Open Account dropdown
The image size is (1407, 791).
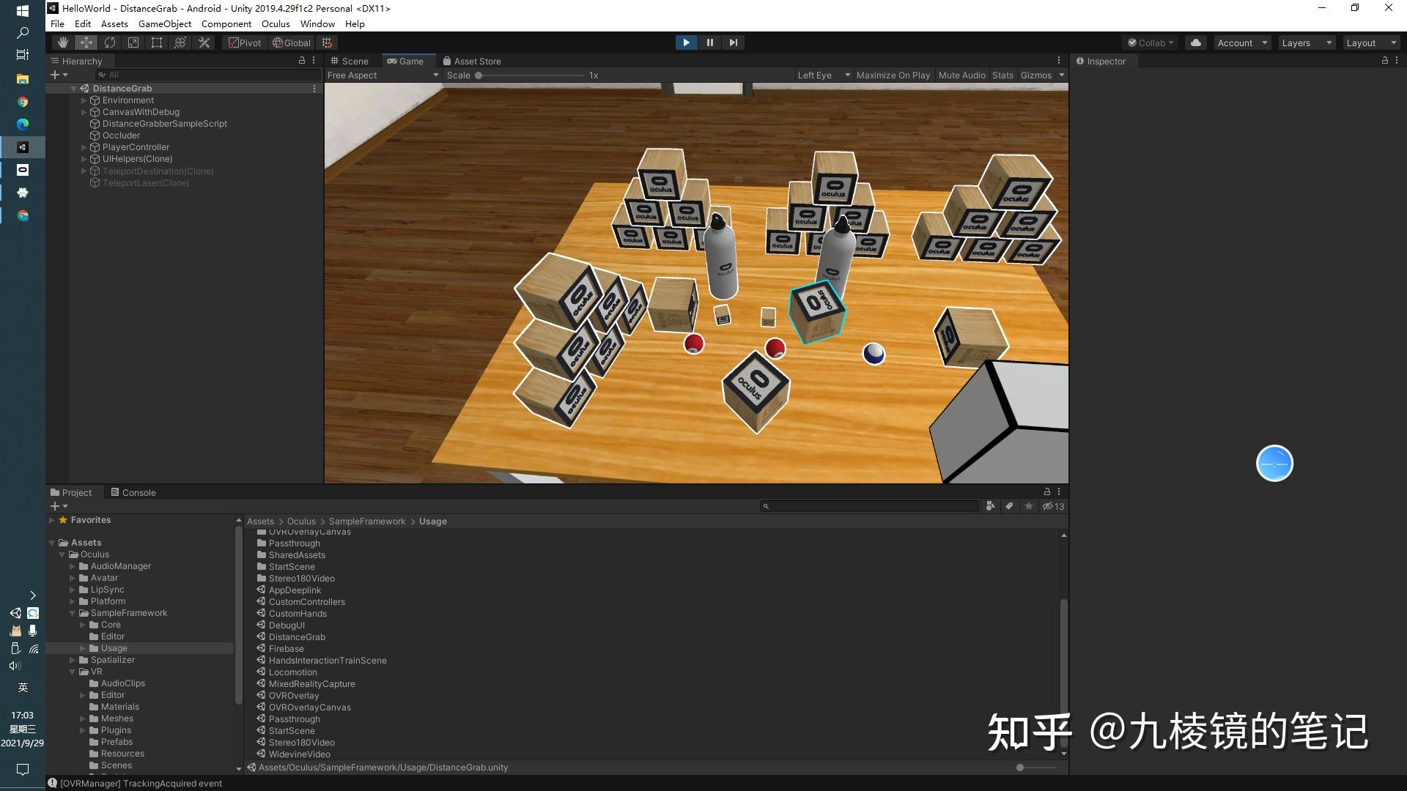coord(1242,42)
